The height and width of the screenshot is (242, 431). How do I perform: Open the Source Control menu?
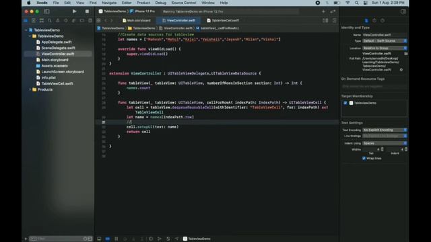(x=184, y=3)
